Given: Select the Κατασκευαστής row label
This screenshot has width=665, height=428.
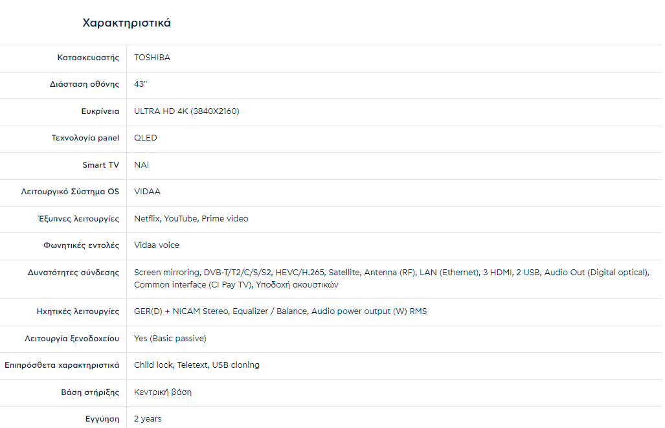Looking at the screenshot, I should 88,58.
